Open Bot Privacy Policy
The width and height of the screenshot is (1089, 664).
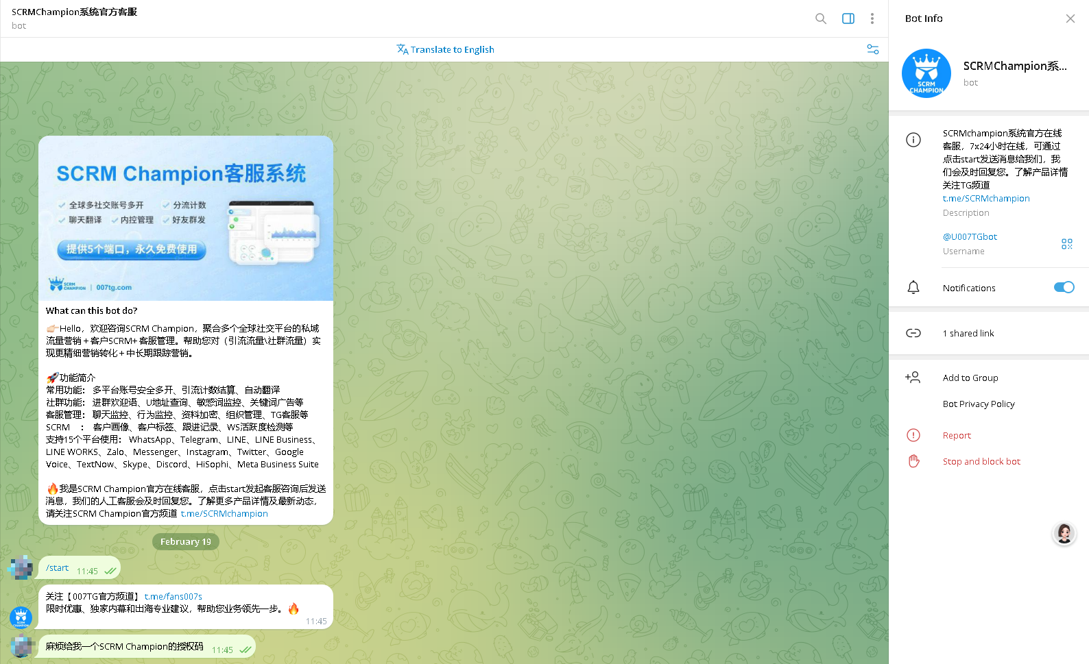click(978, 404)
